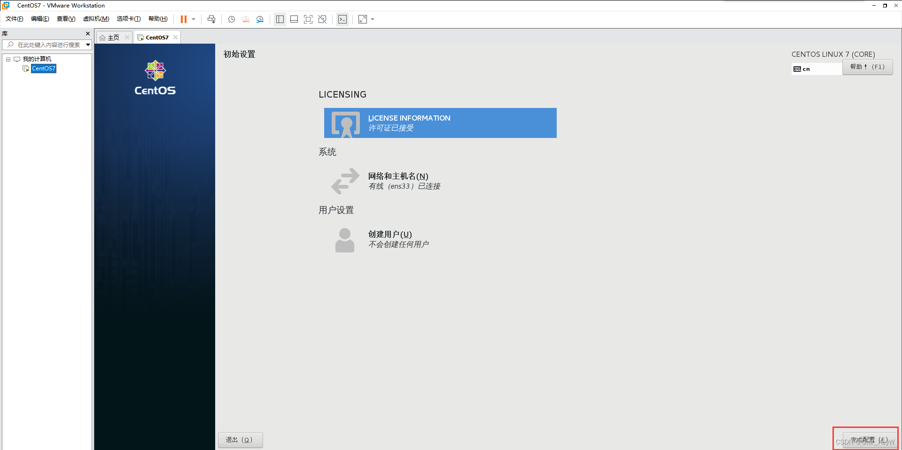902x450 pixels.
Task: Activate Unity mode
Action: pyautogui.click(x=322, y=19)
